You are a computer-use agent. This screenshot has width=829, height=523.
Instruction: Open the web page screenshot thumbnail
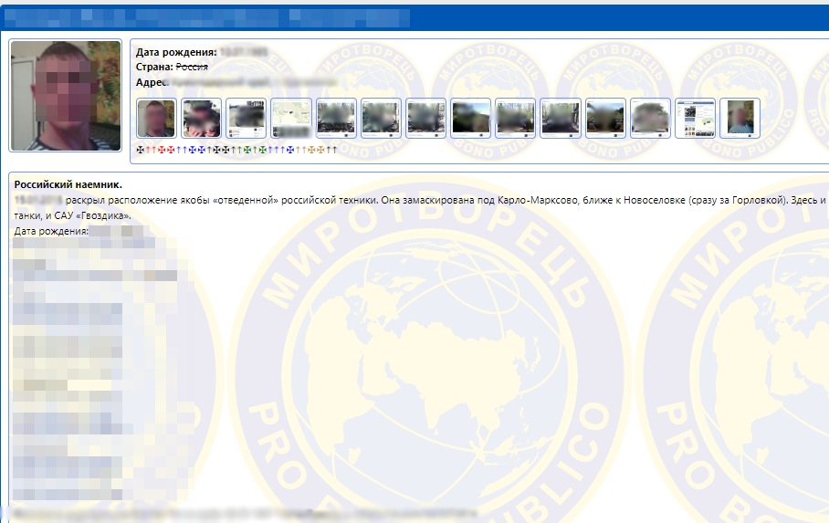[x=695, y=119]
